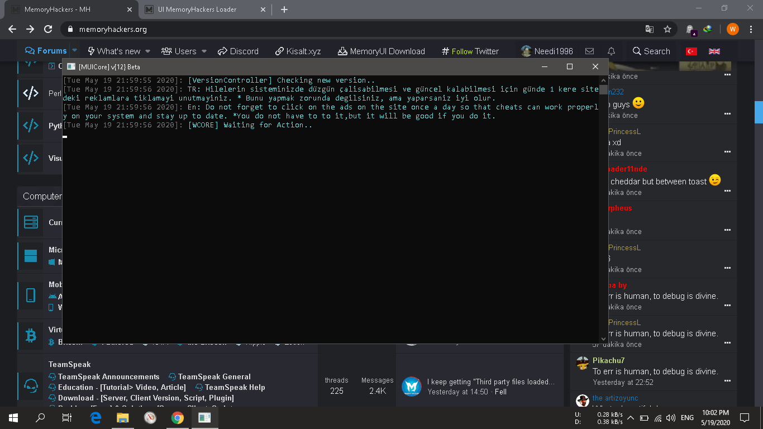Click the MUICore app on taskbar

pyautogui.click(x=204, y=417)
